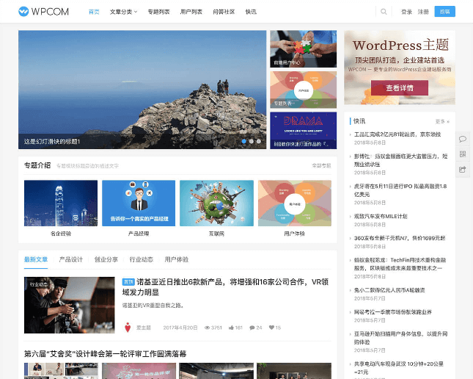The height and width of the screenshot is (379, 473).
Task: Open the Nokia article thumbnail image
Action: 70,305
